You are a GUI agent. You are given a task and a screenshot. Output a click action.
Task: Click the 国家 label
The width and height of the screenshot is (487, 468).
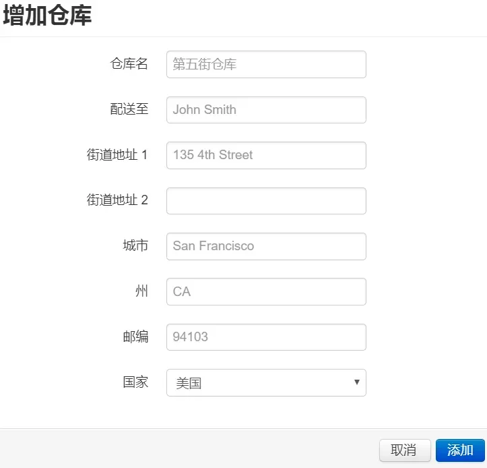pyautogui.click(x=135, y=382)
